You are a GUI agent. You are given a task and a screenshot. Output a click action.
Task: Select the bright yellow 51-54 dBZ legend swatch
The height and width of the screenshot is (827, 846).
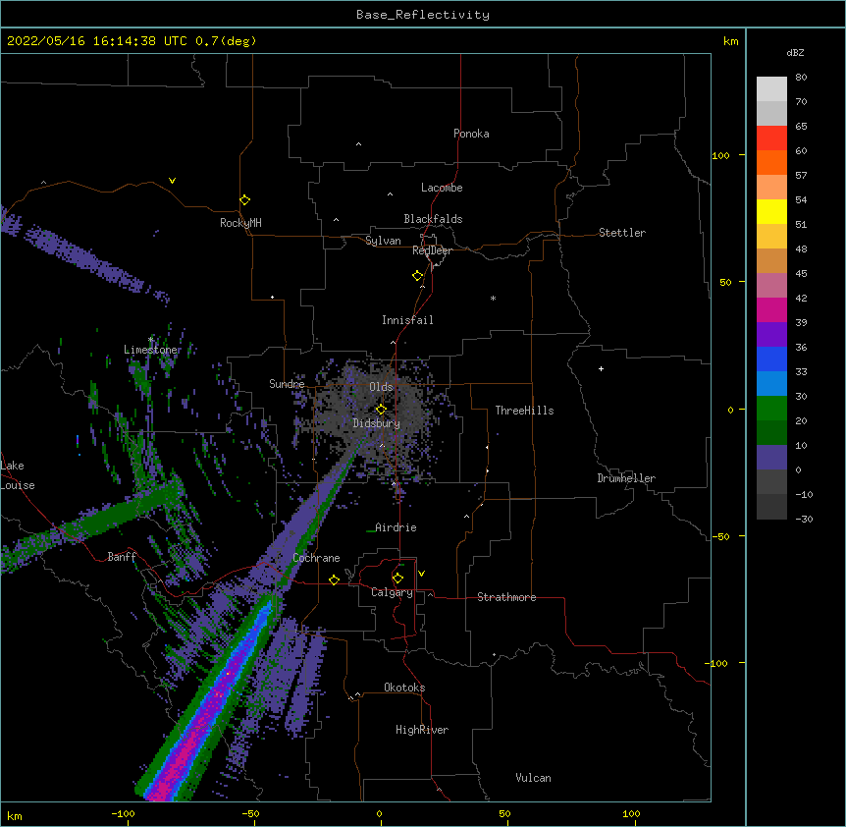click(x=771, y=211)
